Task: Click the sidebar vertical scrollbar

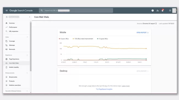Action: pos(31,47)
